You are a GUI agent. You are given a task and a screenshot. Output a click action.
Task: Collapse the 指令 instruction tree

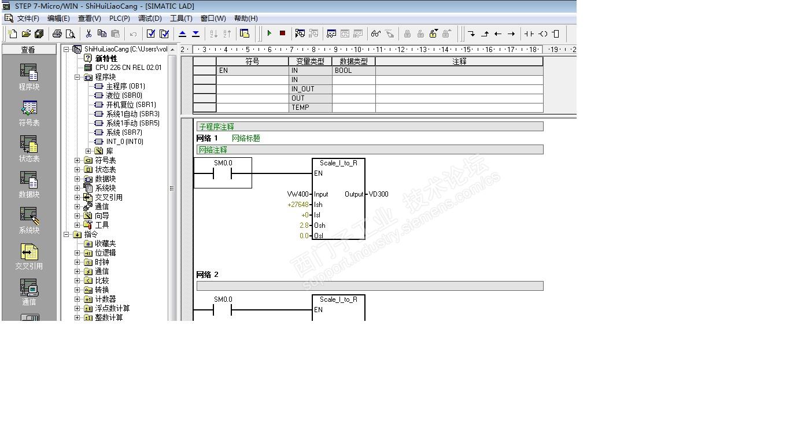point(67,234)
